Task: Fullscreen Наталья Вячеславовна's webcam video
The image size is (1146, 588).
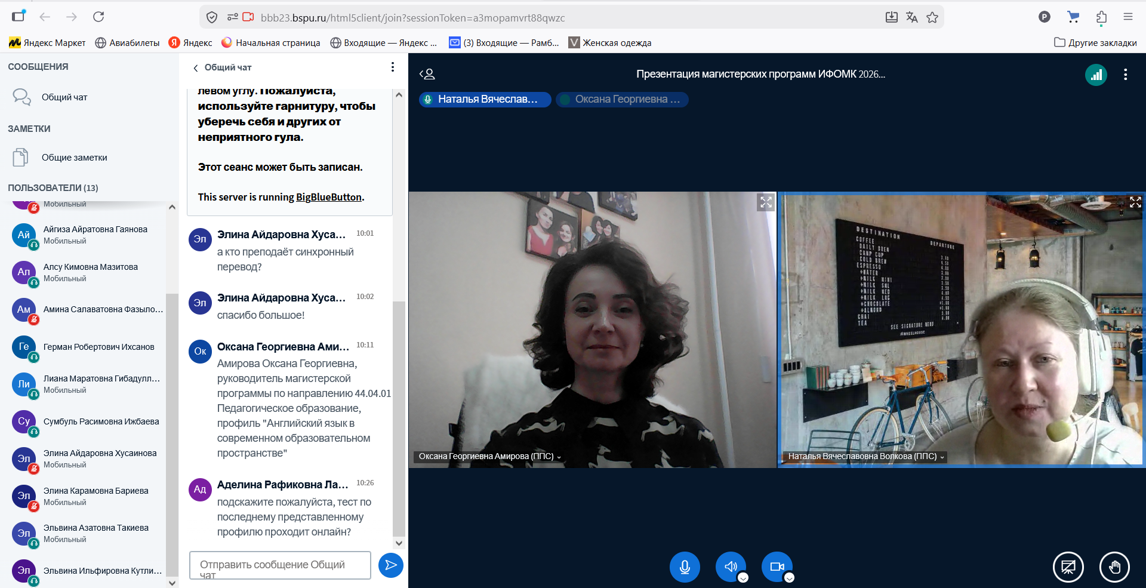Action: tap(1135, 202)
